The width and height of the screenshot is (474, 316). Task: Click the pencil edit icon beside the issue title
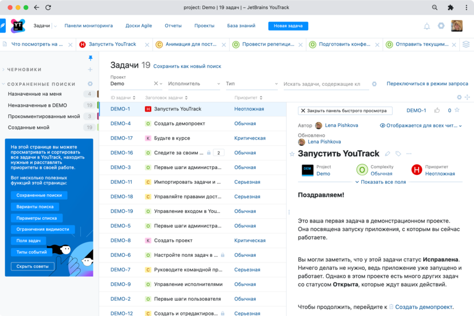tap(387, 154)
